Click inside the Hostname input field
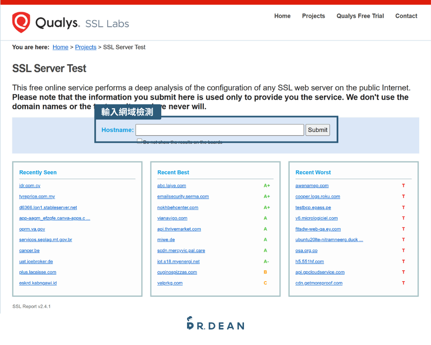Viewport: 431px width, 345px height. 219,130
